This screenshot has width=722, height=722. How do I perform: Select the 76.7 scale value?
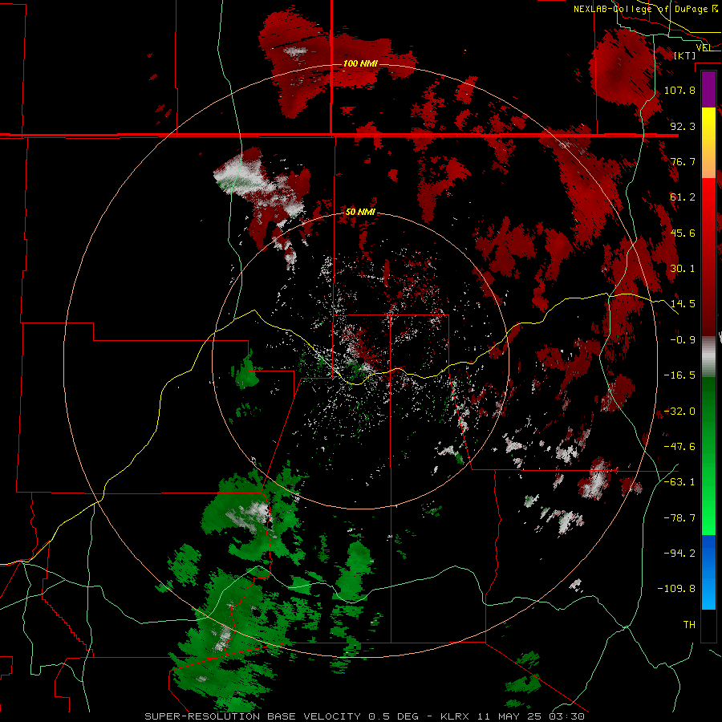click(x=683, y=161)
